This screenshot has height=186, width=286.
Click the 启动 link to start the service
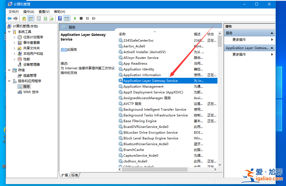[64, 50]
